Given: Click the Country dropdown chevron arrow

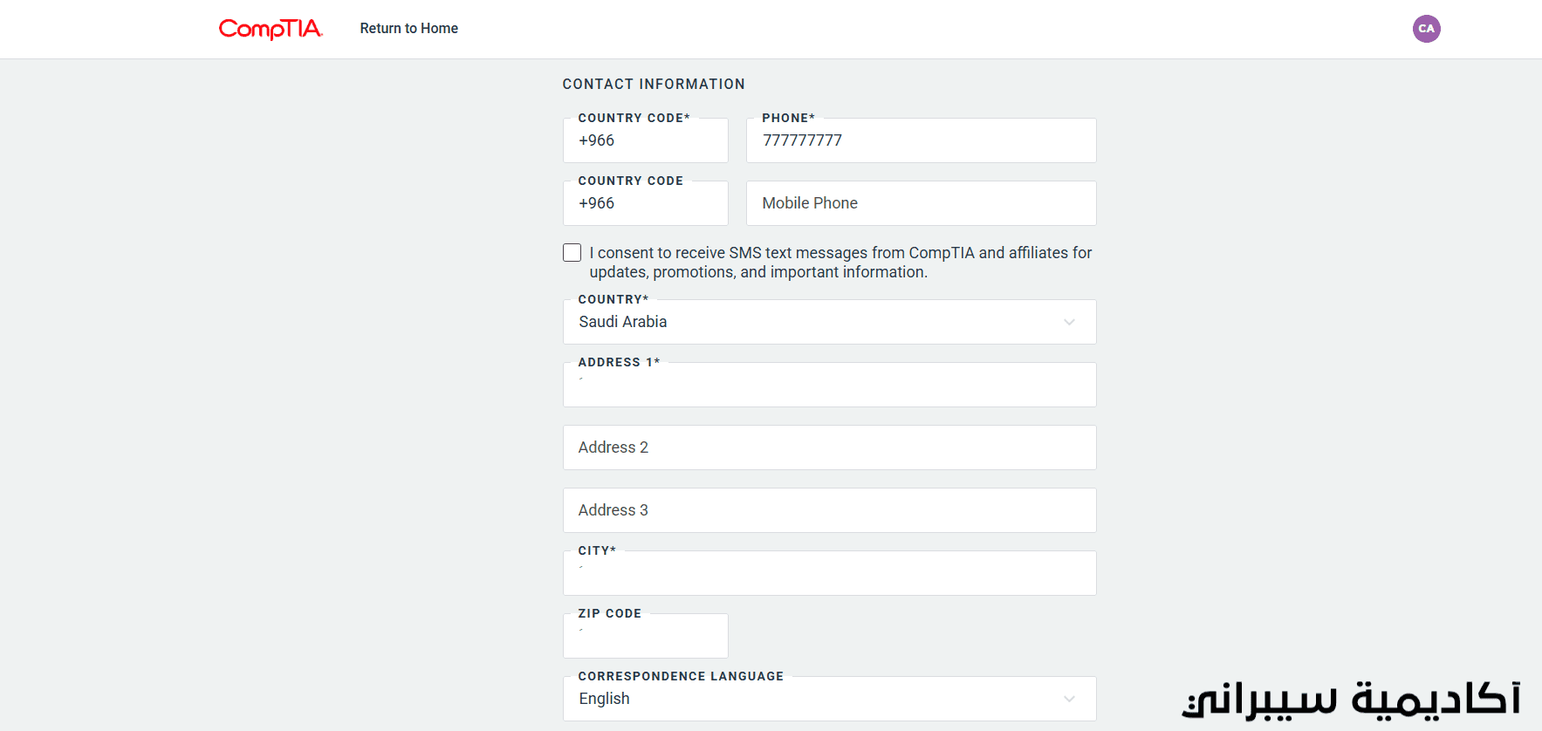Looking at the screenshot, I should (1069, 322).
